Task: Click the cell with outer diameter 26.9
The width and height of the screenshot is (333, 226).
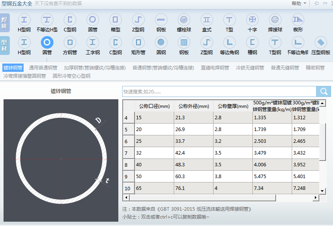Action: 194,129
